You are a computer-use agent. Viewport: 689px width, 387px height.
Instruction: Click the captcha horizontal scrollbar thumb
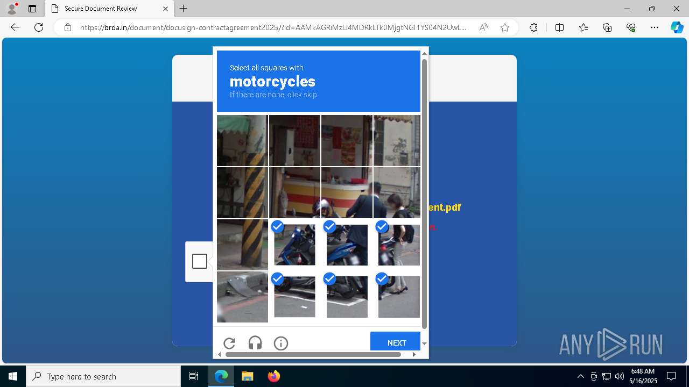point(313,354)
